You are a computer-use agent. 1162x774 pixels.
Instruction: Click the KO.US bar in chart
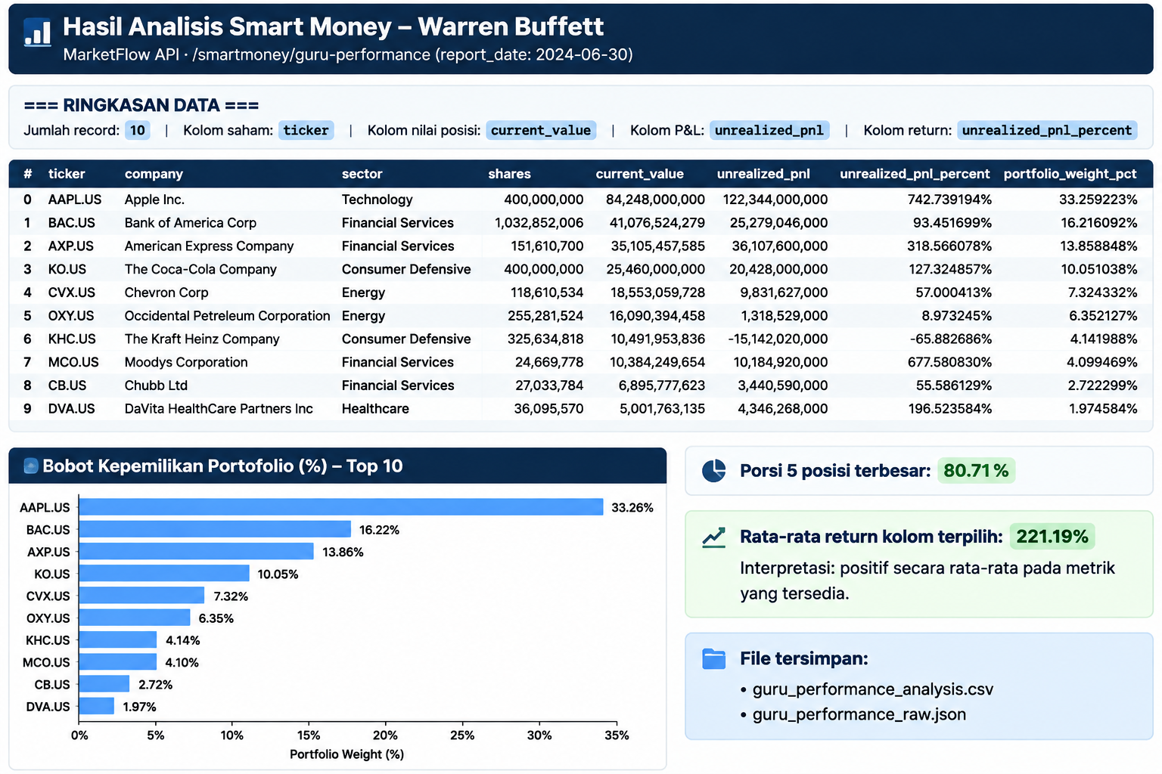[x=164, y=574]
